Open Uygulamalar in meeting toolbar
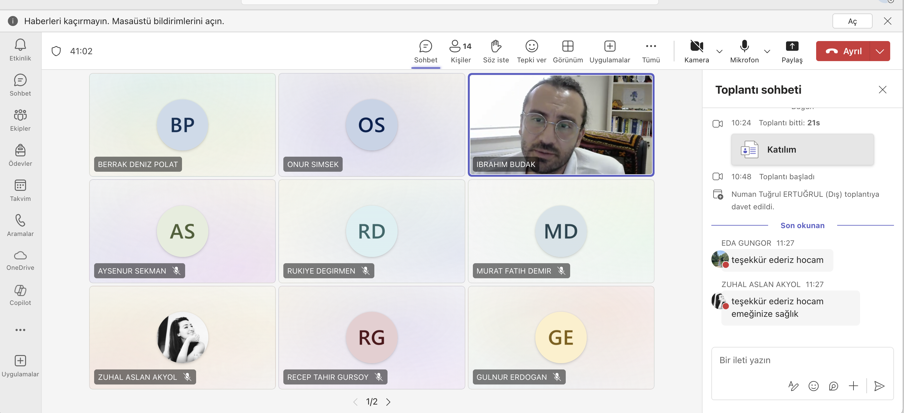 pos(610,51)
